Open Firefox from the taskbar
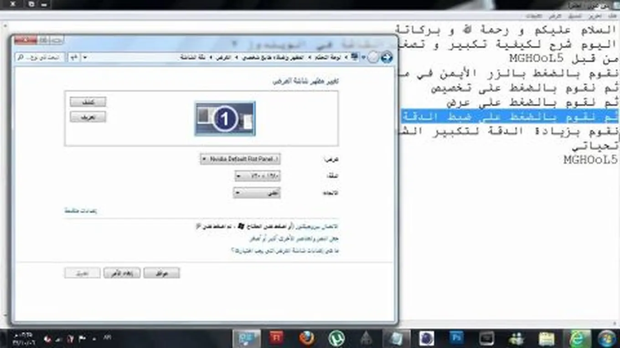This screenshot has height=348, width=620. [307, 338]
